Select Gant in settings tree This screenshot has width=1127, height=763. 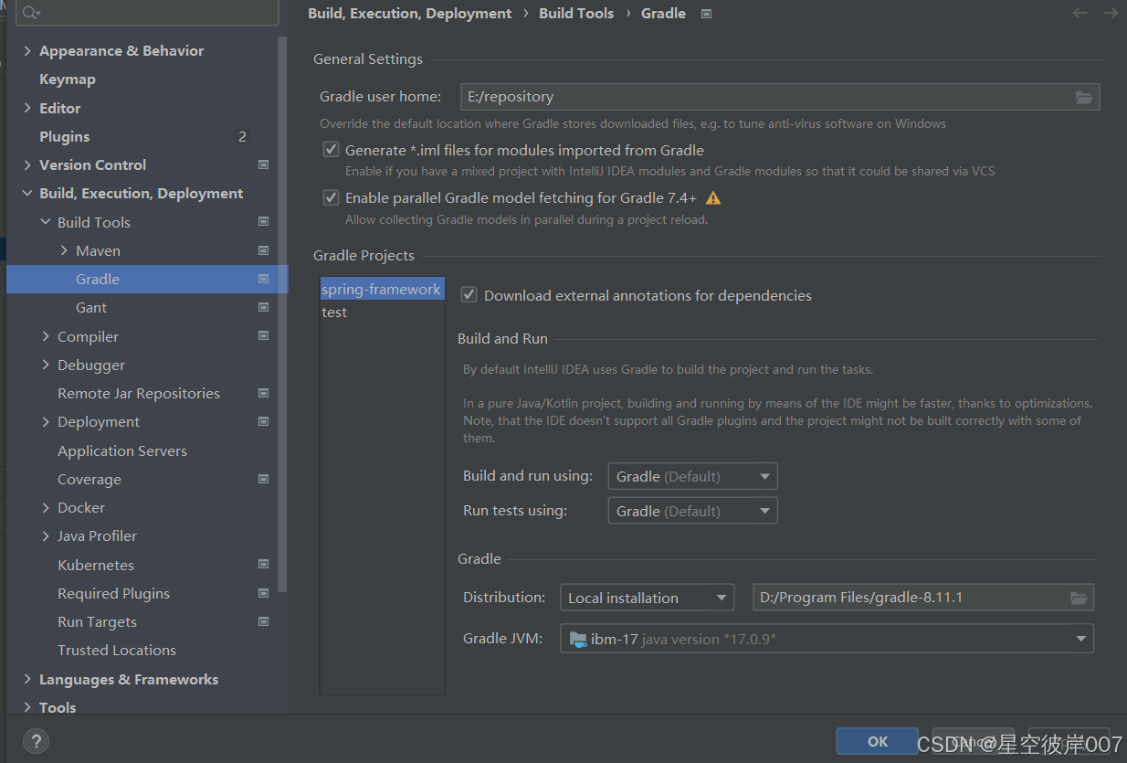point(91,308)
